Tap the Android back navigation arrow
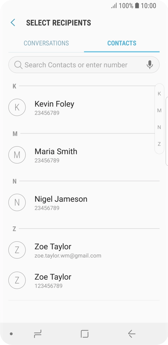168x345 pixels. 131,334
